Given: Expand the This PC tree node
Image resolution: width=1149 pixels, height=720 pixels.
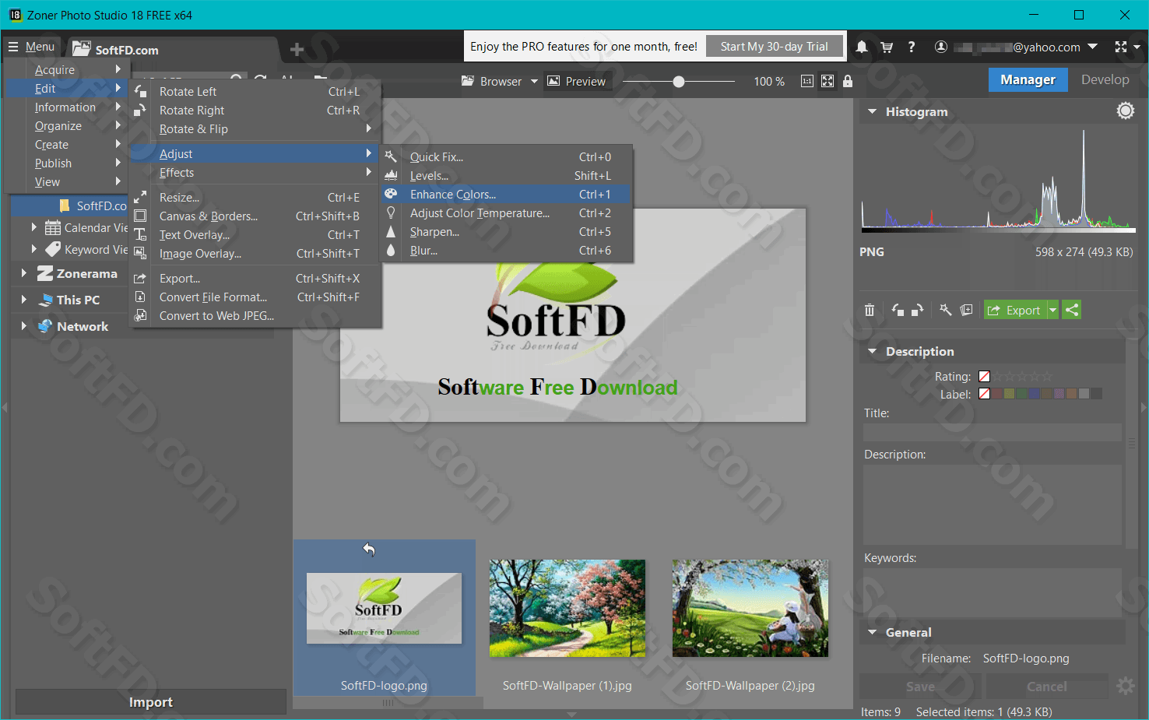Looking at the screenshot, I should point(23,300).
